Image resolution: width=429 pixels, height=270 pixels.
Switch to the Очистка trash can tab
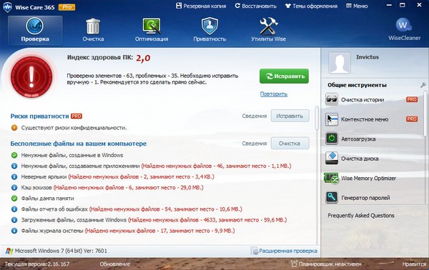[x=93, y=30]
